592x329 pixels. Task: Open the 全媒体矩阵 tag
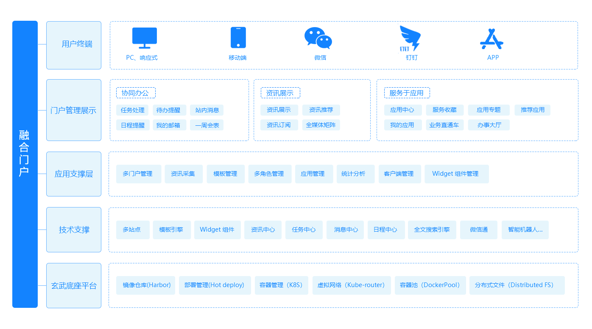[321, 125]
